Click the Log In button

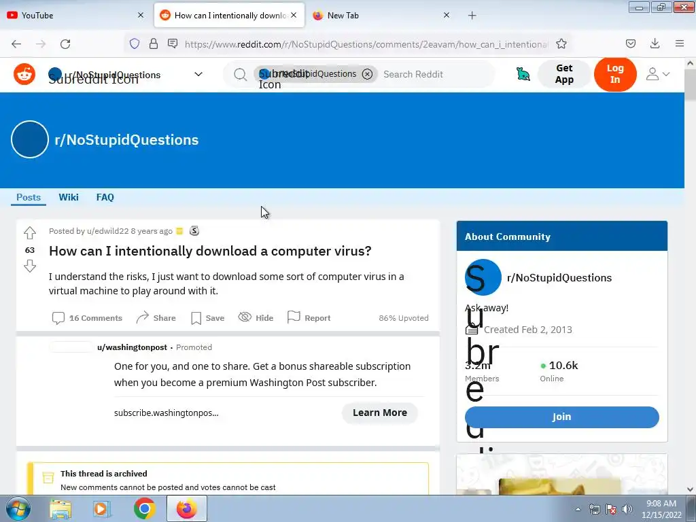click(x=615, y=74)
